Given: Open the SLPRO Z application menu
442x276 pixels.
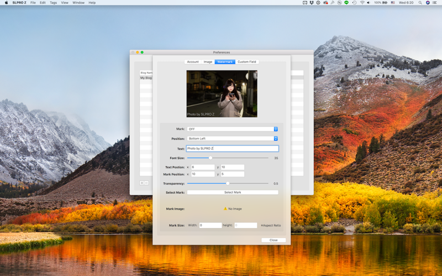Looking at the screenshot, I should tap(19, 3).
